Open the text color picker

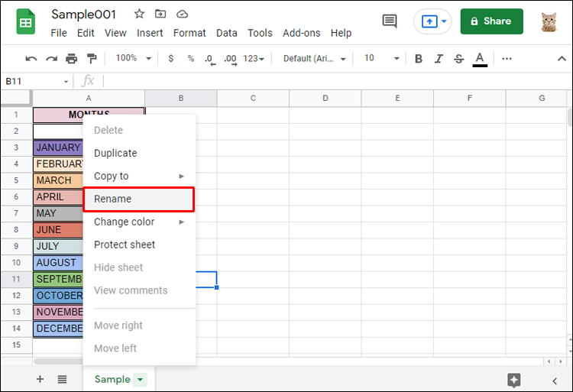[x=480, y=59]
